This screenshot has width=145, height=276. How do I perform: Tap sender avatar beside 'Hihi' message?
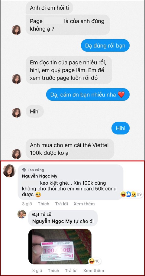(17, 113)
